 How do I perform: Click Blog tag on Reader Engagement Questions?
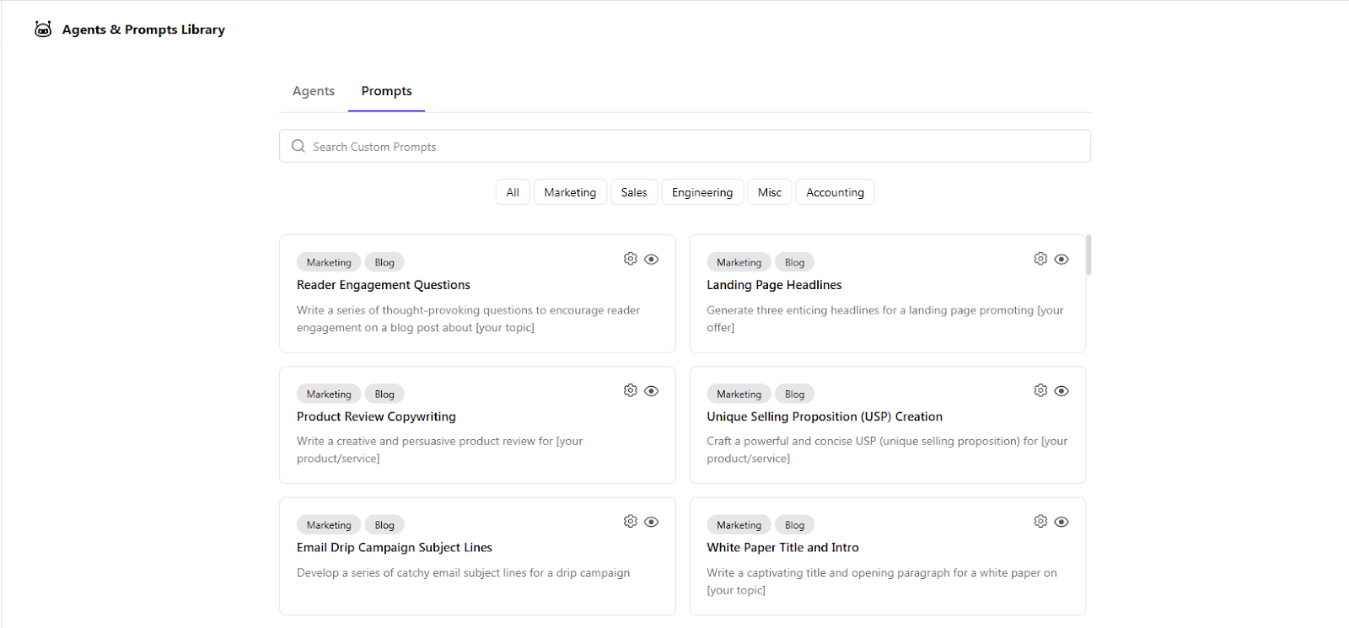tap(384, 262)
